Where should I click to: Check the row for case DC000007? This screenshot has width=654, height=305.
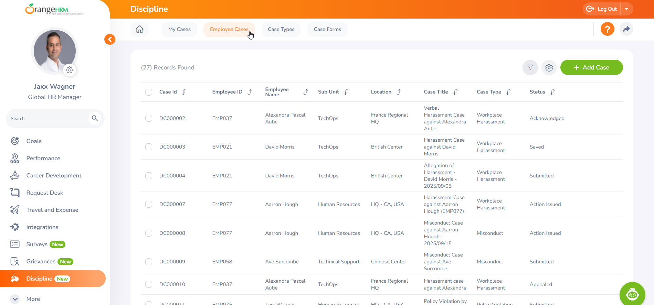pyautogui.click(x=149, y=204)
